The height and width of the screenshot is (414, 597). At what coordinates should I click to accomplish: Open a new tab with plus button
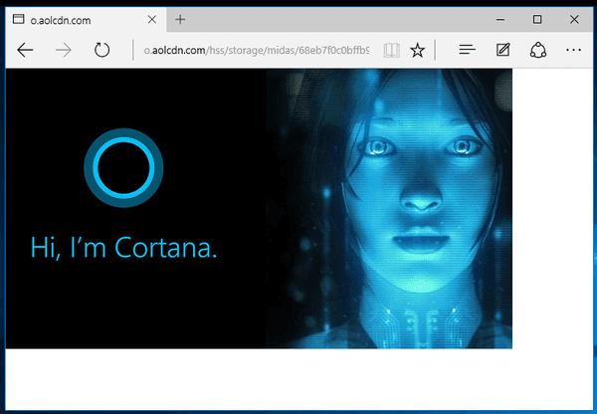click(180, 19)
